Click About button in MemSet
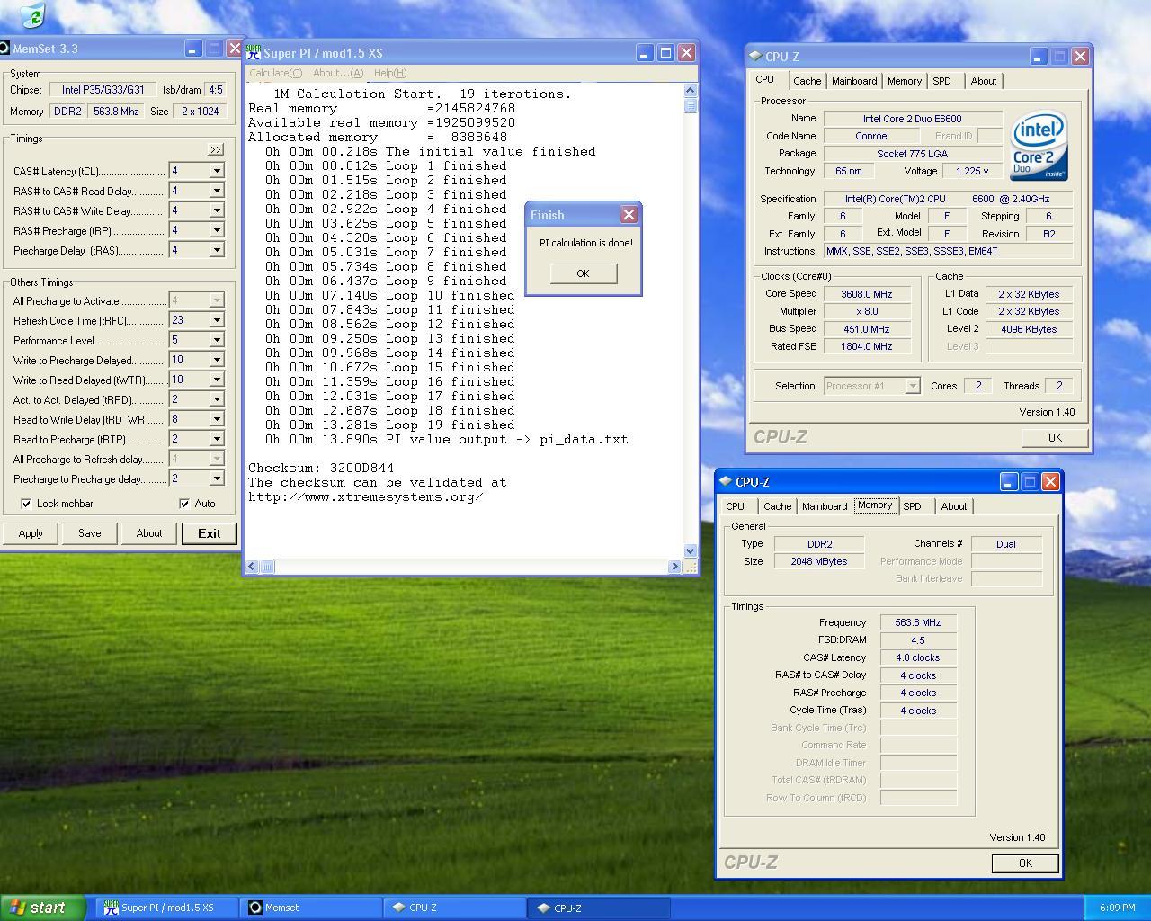This screenshot has width=1151, height=921. [149, 533]
